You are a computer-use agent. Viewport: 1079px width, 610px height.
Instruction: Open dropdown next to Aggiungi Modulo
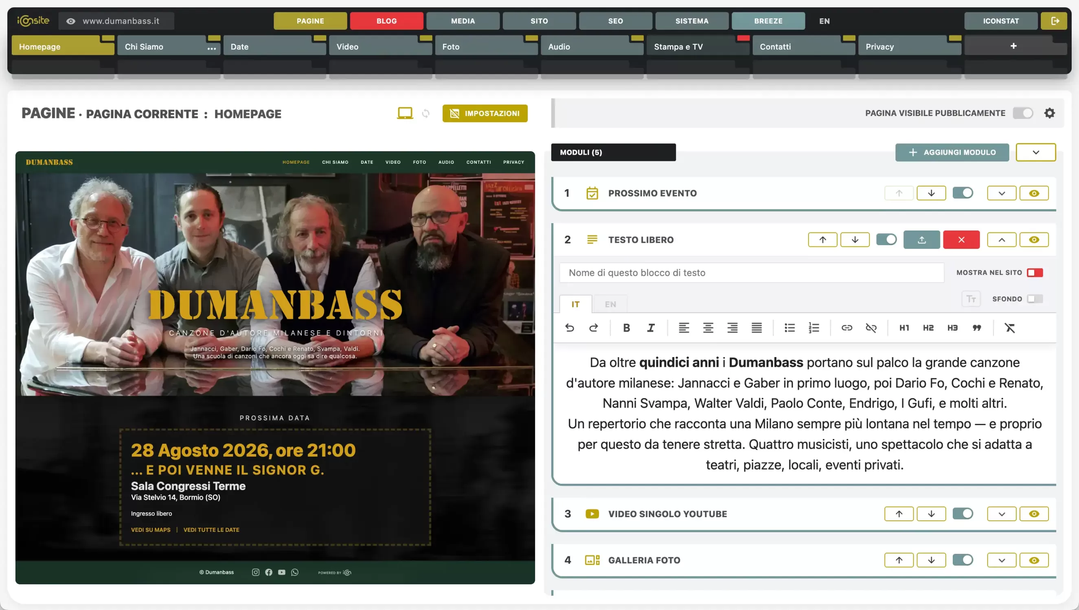(x=1035, y=152)
